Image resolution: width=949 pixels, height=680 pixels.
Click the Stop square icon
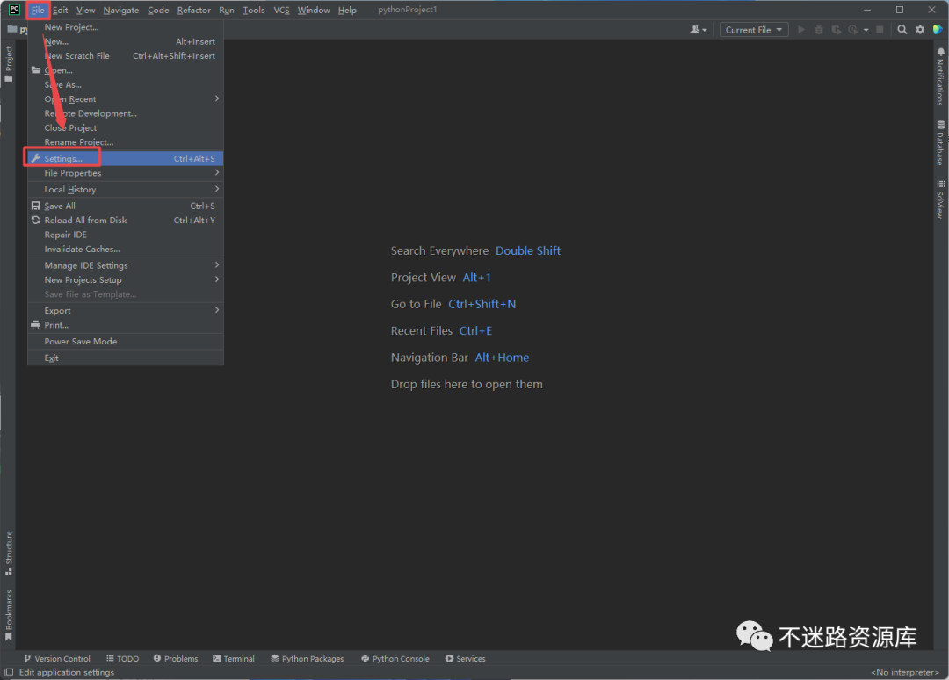(x=880, y=30)
